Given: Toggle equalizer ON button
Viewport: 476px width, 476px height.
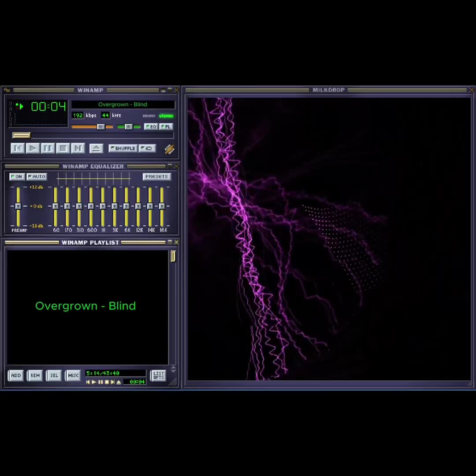Looking at the screenshot, I should click(x=17, y=177).
